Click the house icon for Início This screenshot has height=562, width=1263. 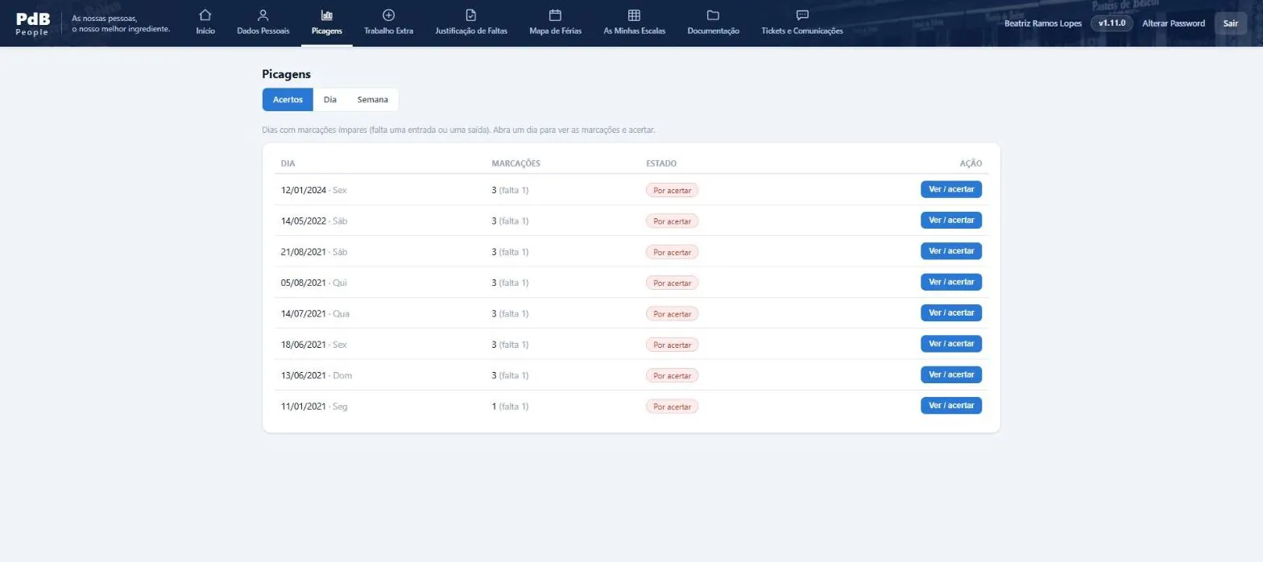(205, 15)
